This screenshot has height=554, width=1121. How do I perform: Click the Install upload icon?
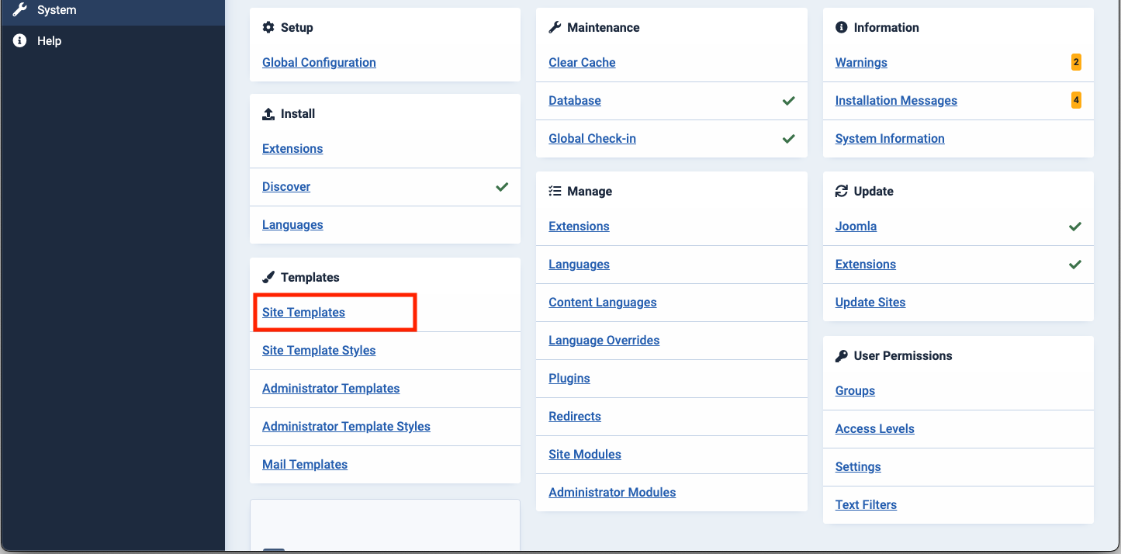[x=268, y=113]
